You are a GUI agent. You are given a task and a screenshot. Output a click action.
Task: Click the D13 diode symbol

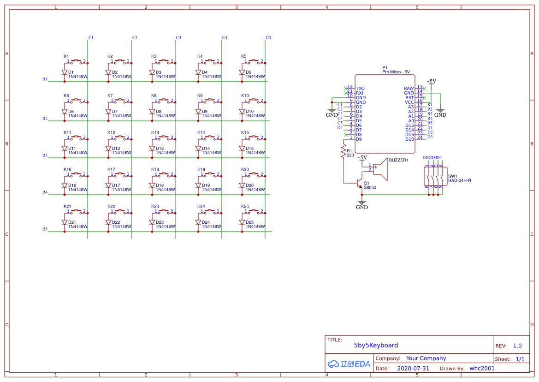(x=152, y=149)
